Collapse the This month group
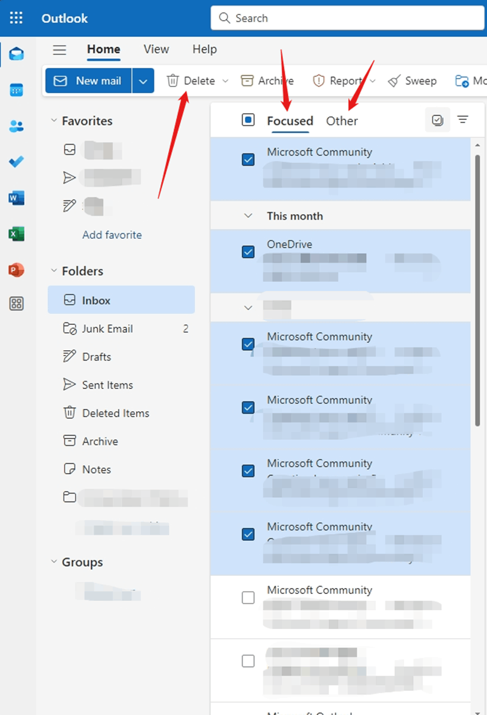Screen dimensions: 487x715 coord(248,216)
